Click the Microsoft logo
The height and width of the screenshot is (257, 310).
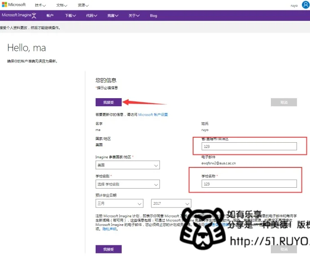[13, 5]
